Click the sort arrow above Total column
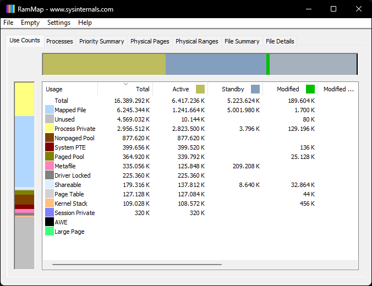This screenshot has width=372, height=286. (125, 84)
